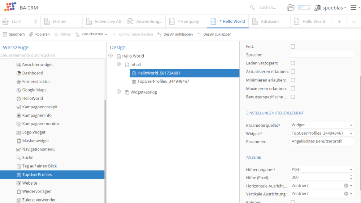Collapse the Inhalt tree node

(118, 64)
